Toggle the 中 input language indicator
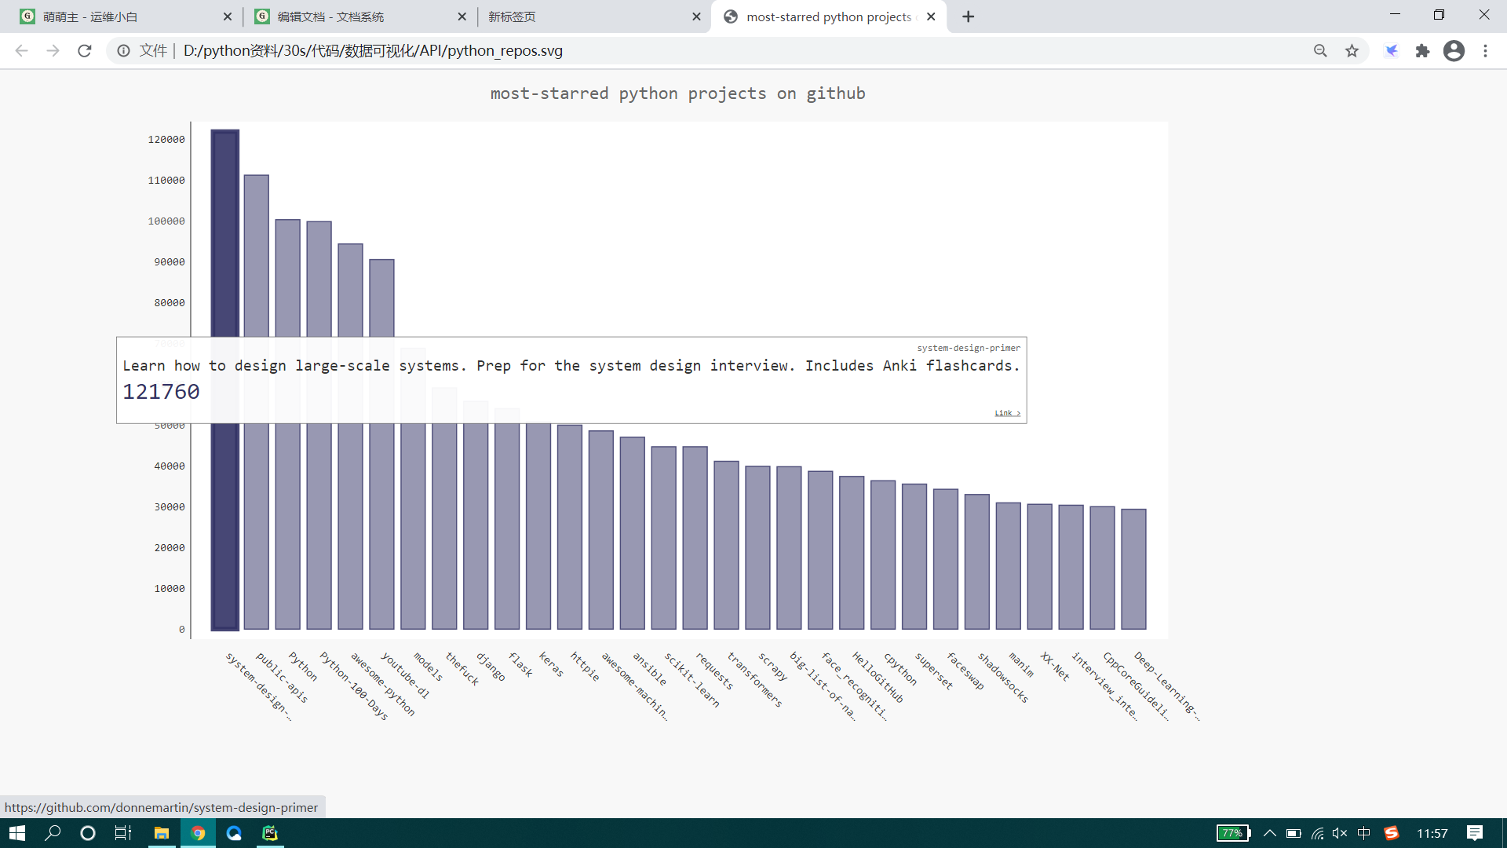Image resolution: width=1507 pixels, height=848 pixels. [1364, 833]
